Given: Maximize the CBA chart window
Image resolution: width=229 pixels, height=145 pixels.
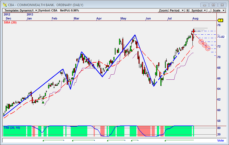Looking at the screenshot, I should point(213,5).
